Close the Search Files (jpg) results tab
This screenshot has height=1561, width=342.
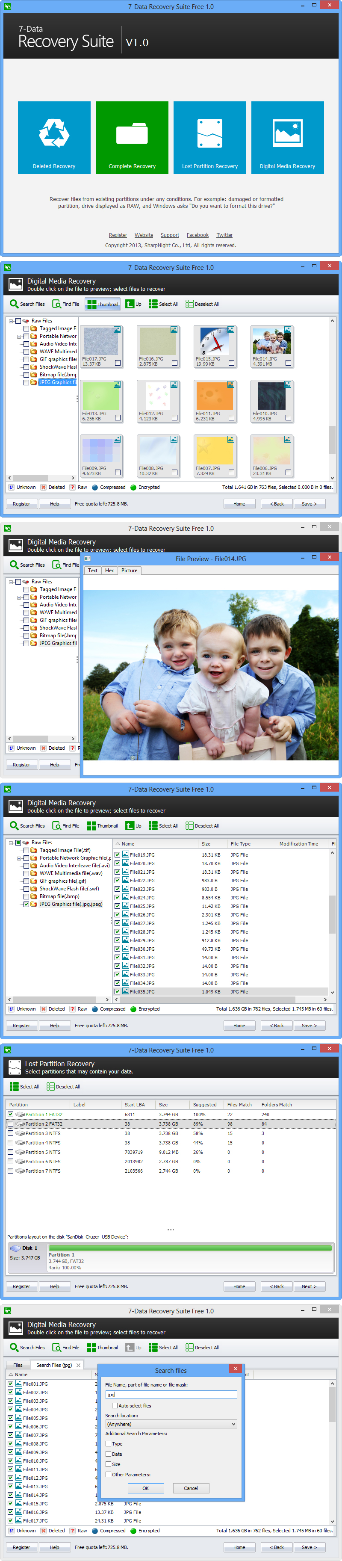pos(78,1365)
